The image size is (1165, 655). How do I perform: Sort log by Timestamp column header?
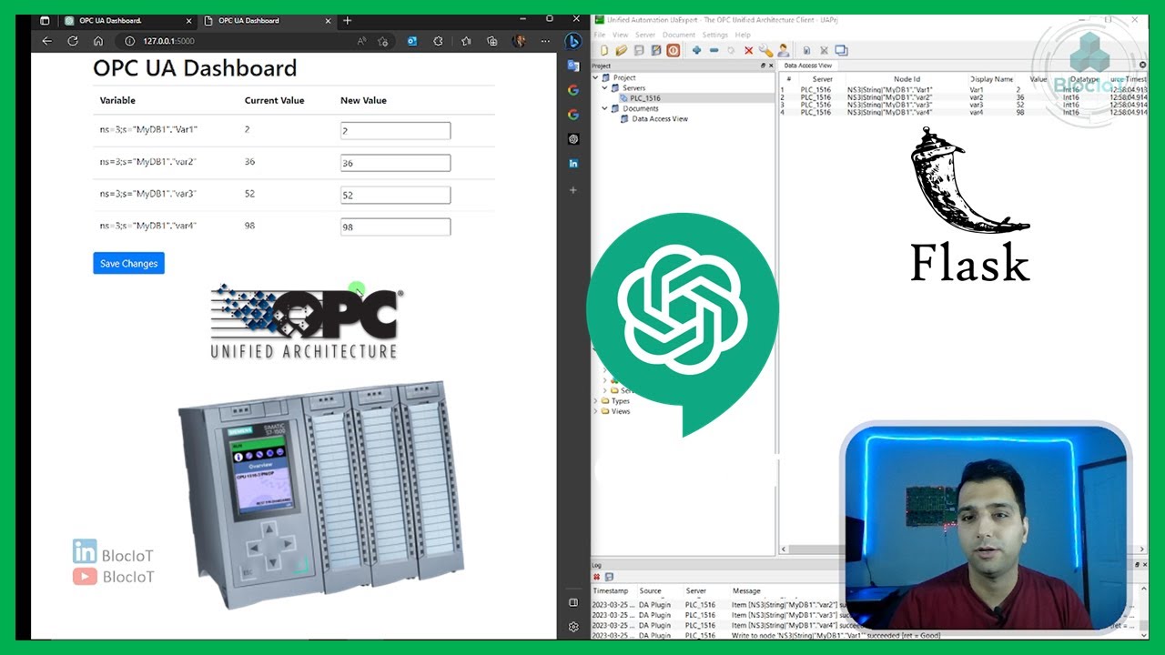612,591
